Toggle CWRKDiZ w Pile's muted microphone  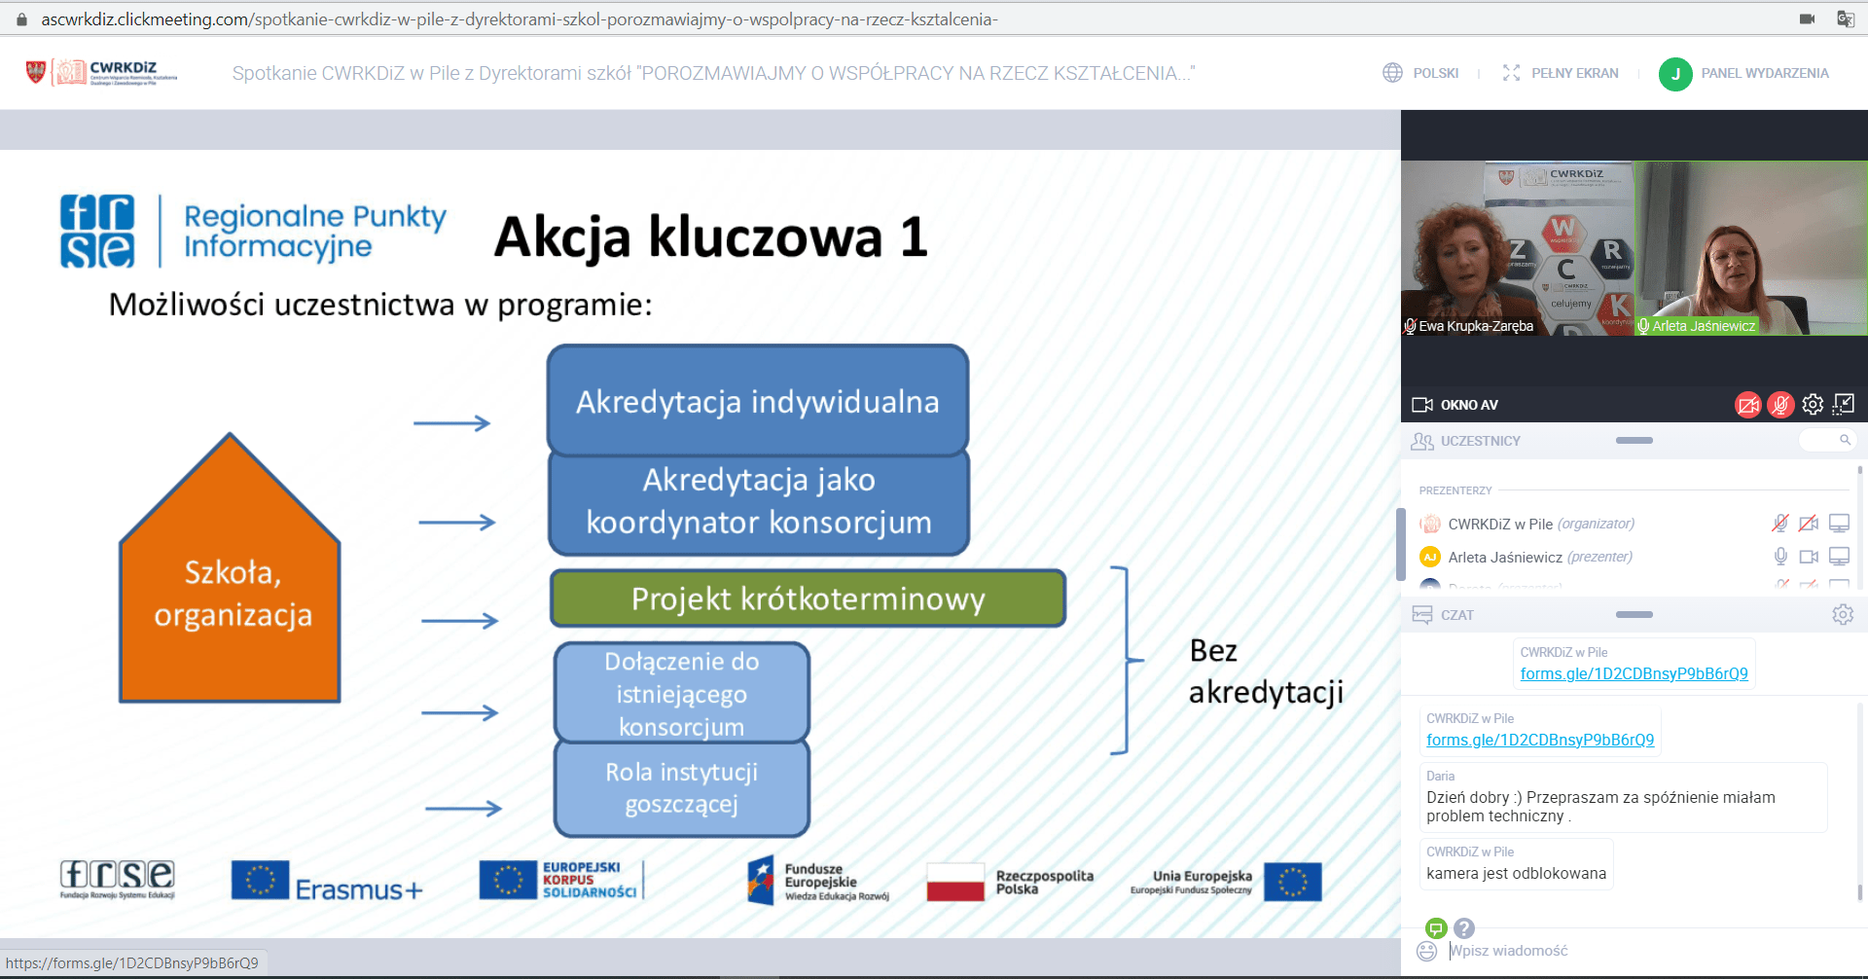[1779, 524]
